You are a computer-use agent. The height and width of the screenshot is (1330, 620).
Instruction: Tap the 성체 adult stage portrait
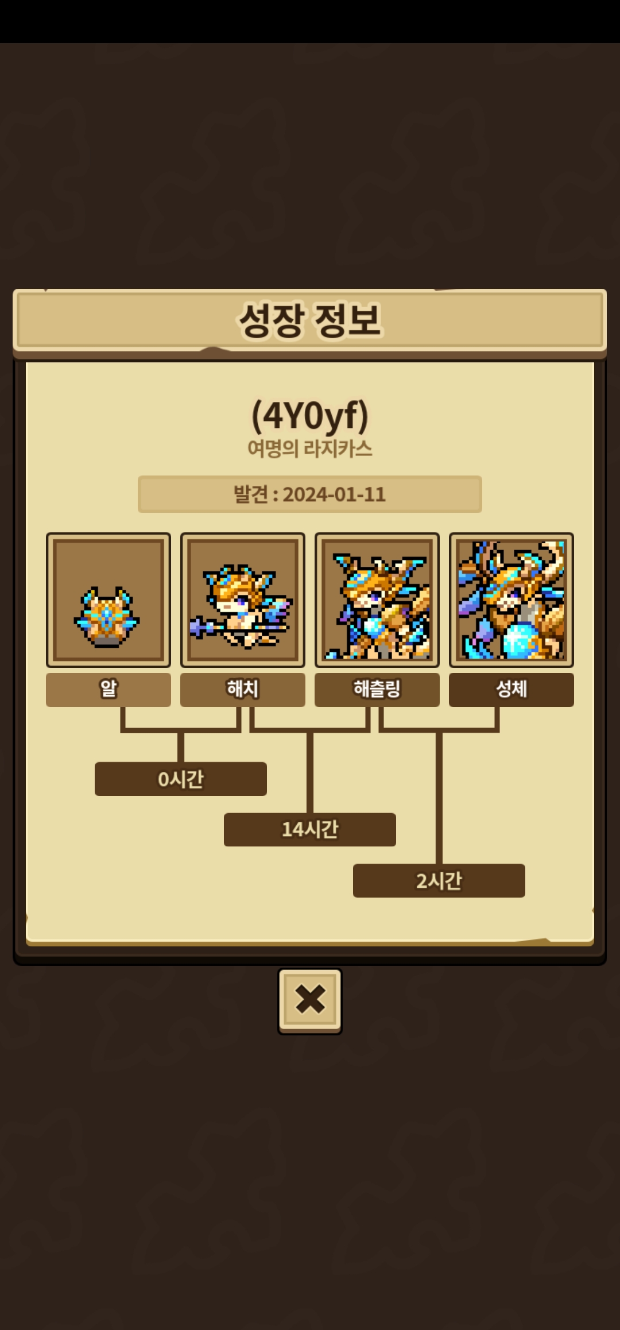pos(511,600)
